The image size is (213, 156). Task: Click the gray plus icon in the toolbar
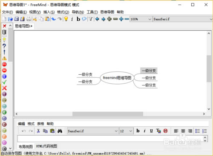(109, 19)
